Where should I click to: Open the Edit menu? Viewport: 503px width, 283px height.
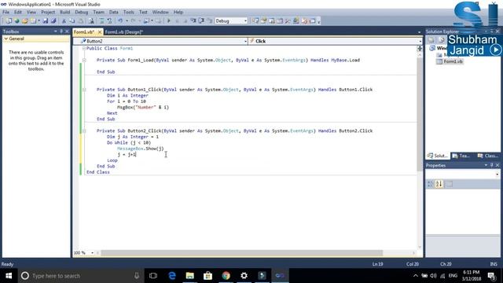(x=18, y=13)
